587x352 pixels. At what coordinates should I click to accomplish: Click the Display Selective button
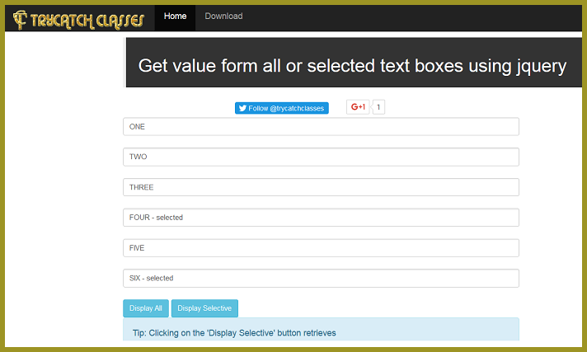pos(204,308)
